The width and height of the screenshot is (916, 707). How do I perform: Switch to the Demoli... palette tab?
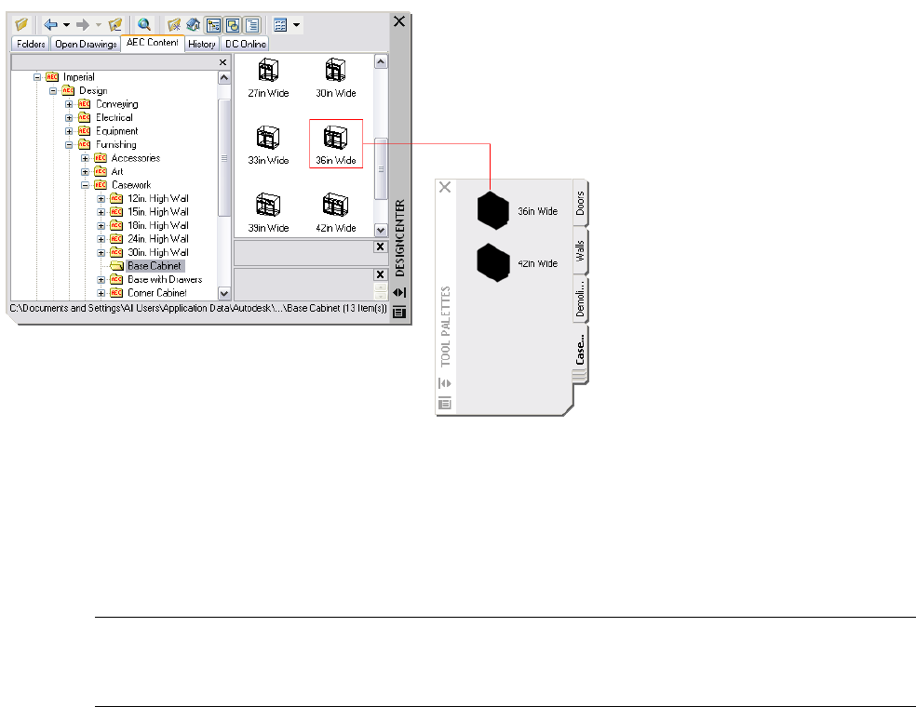tap(580, 300)
